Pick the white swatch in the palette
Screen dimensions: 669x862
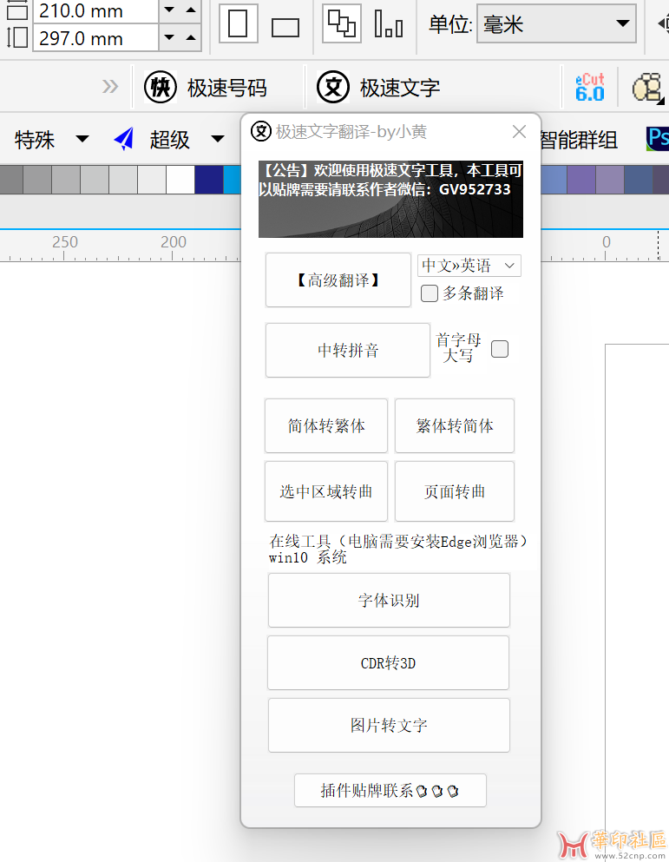180,179
